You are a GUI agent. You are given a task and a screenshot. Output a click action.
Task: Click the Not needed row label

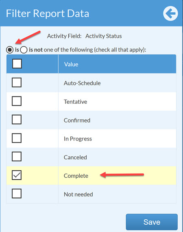point(78,194)
